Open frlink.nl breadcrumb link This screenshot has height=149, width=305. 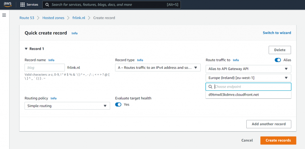[x=79, y=18]
